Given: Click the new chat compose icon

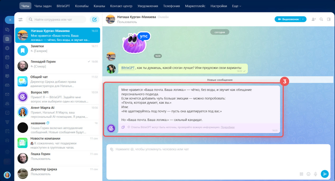Looking at the screenshot, I should (94, 20).
